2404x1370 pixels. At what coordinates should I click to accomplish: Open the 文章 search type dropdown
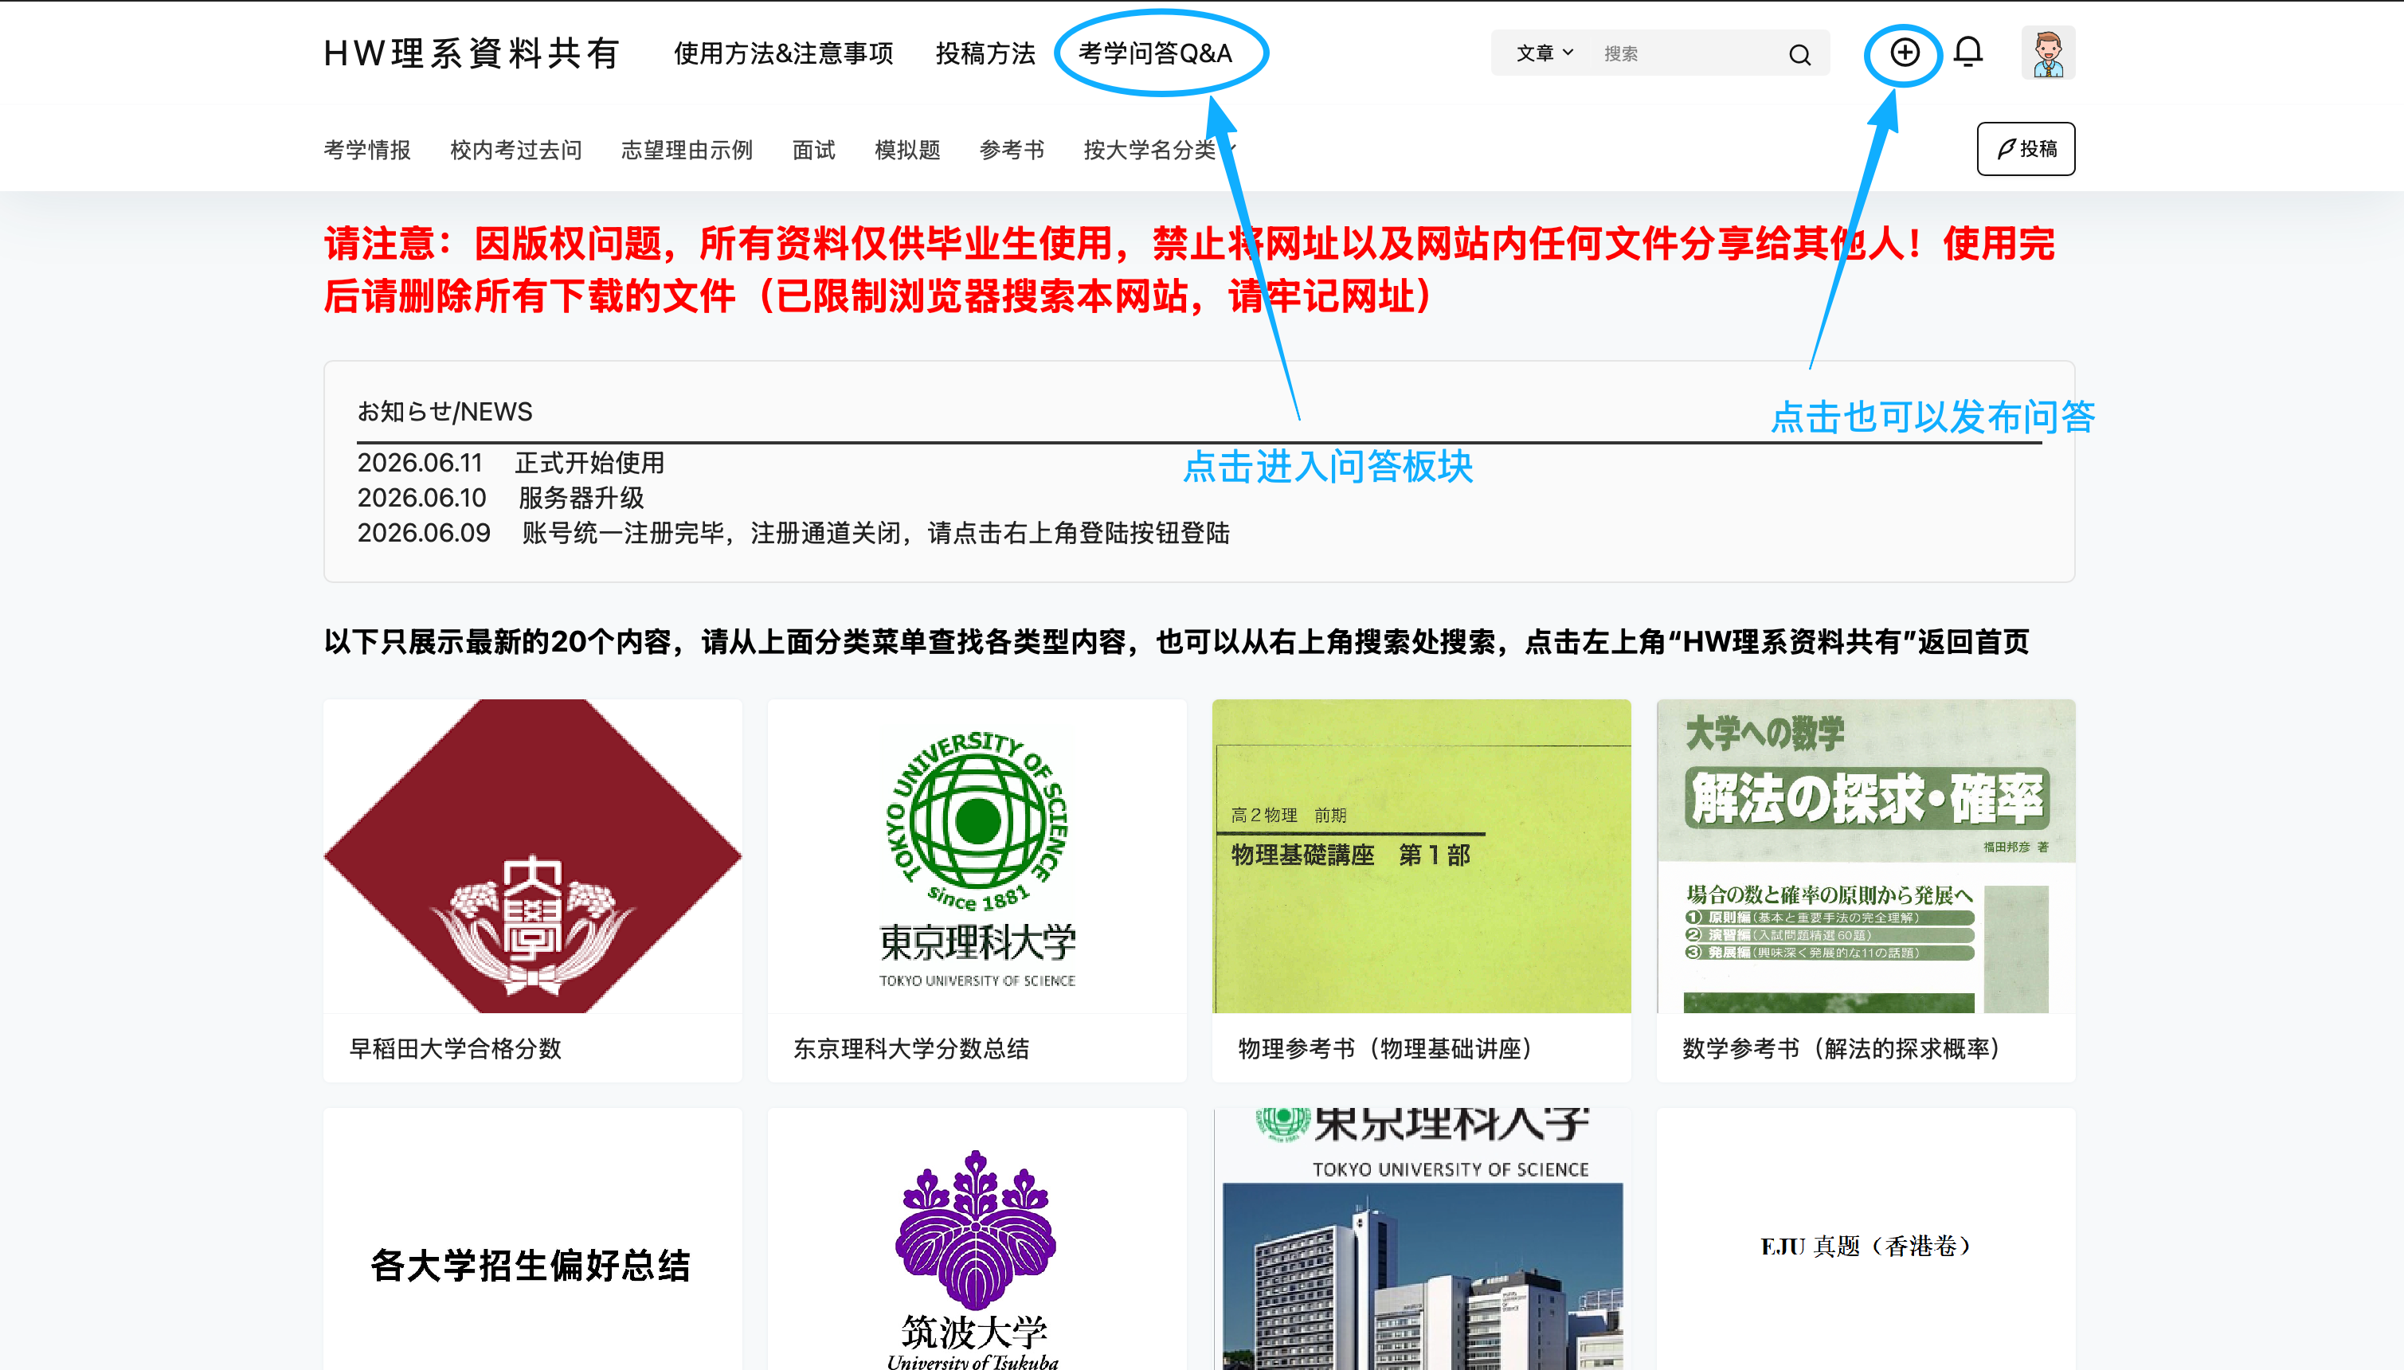[x=1544, y=53]
